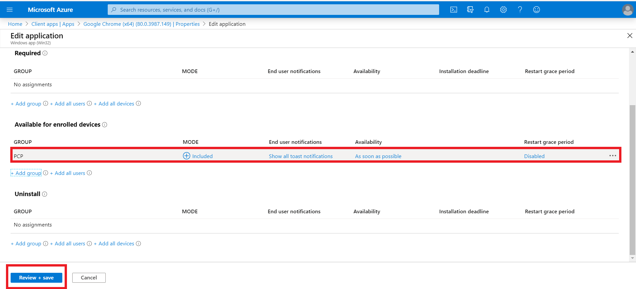Screen dimensions: 636x289
Task: Click the Review + save button
Action: coord(36,278)
